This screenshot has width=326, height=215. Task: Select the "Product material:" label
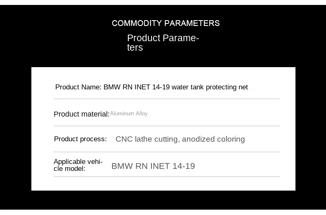coord(81,114)
